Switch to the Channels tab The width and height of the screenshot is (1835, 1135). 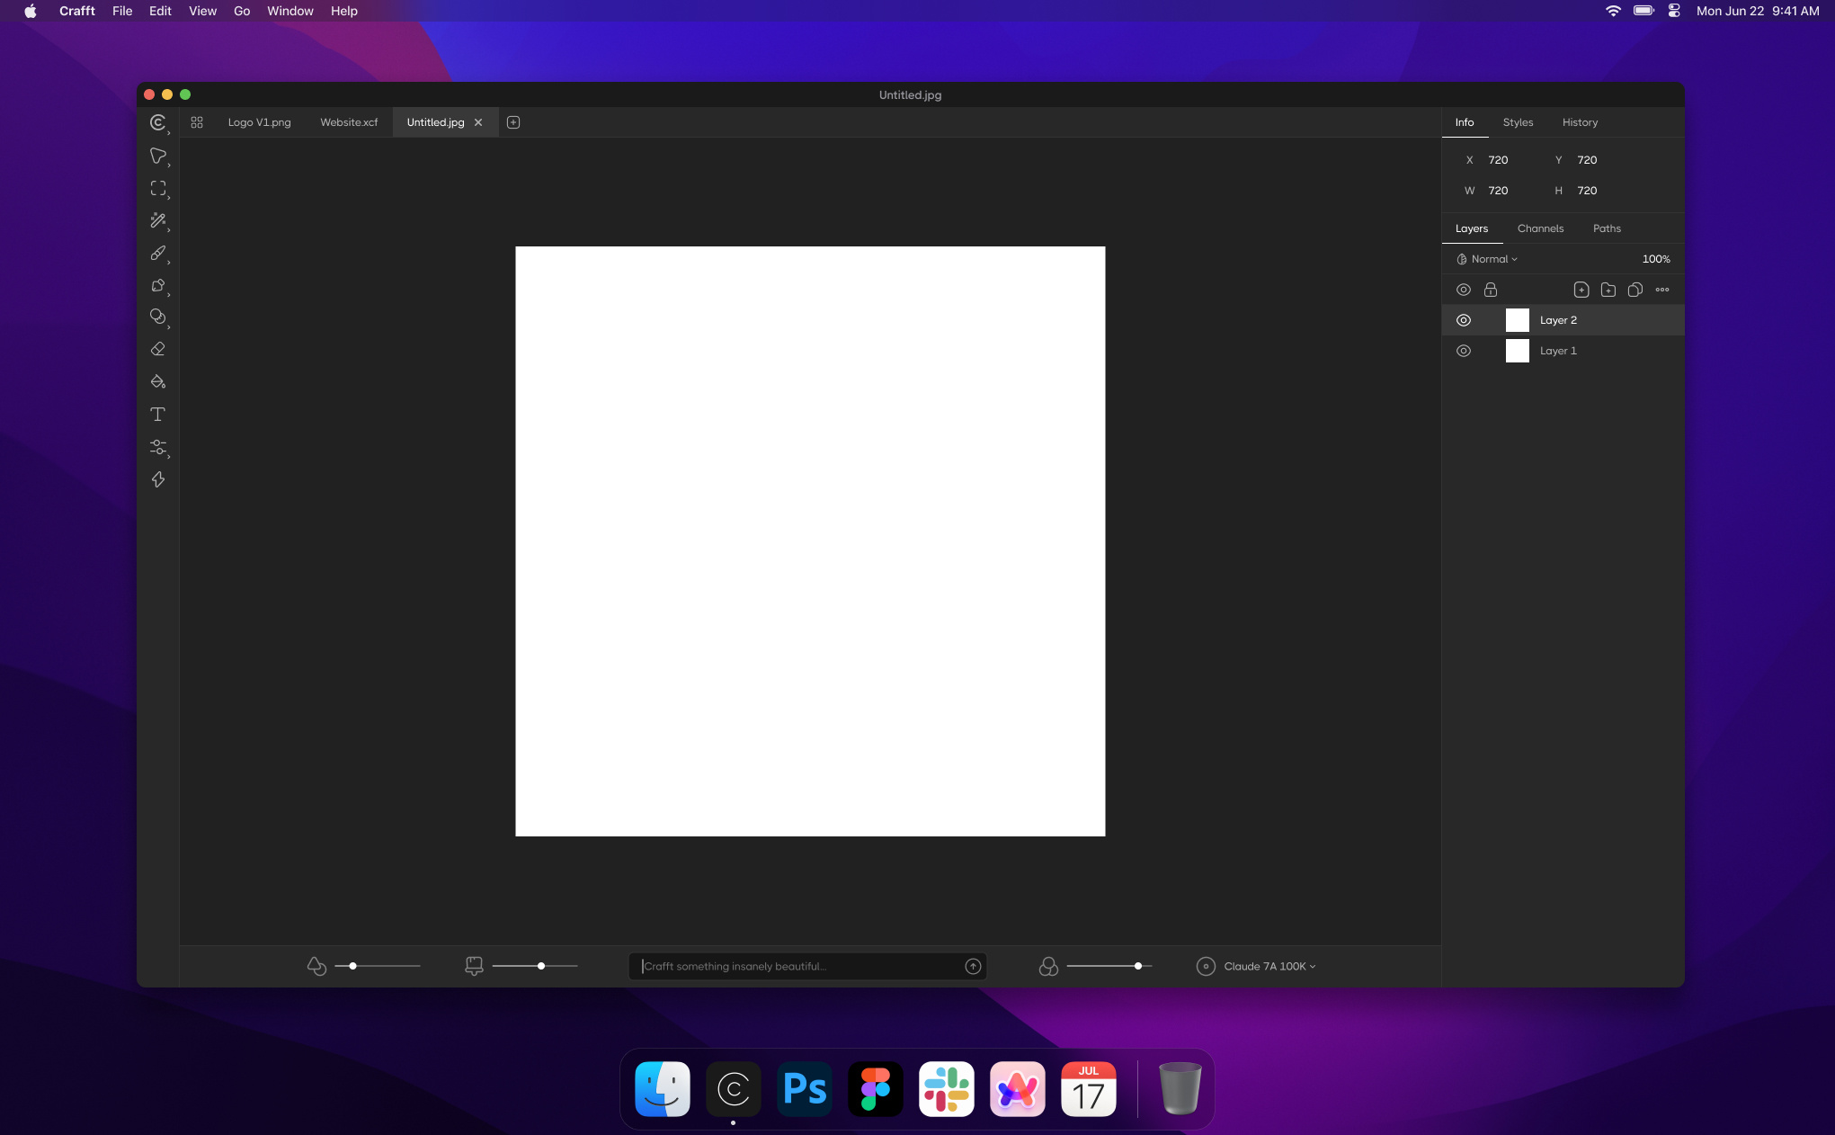[x=1540, y=228]
